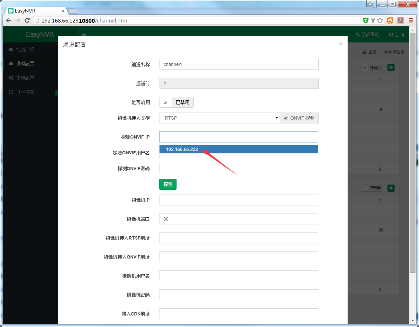This screenshot has height=327, width=419.
Task: Click the 通道号 field
Action: click(x=239, y=83)
